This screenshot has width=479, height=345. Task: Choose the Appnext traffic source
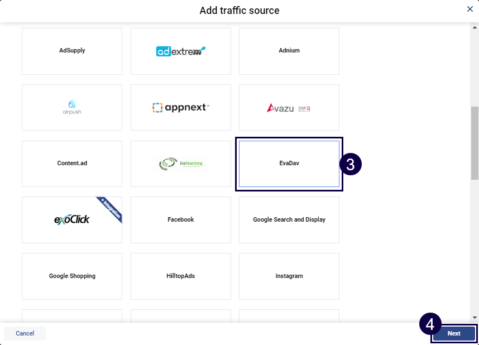180,107
